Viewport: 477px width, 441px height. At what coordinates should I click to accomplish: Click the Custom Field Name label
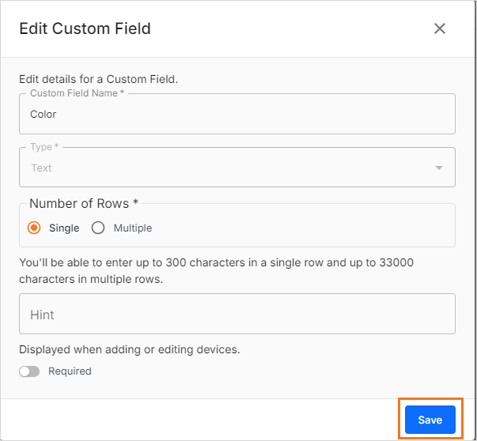pos(77,93)
